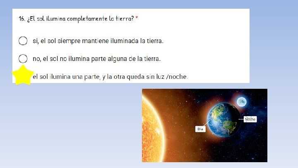
Task: Click the Moon in the picture
Action: [242, 102]
